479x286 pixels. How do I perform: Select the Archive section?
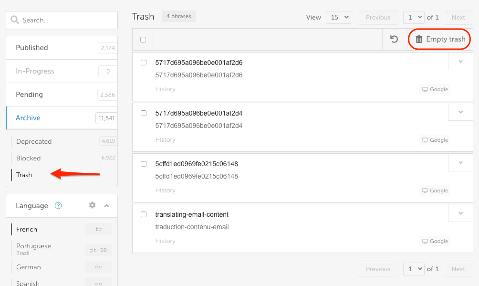62,118
